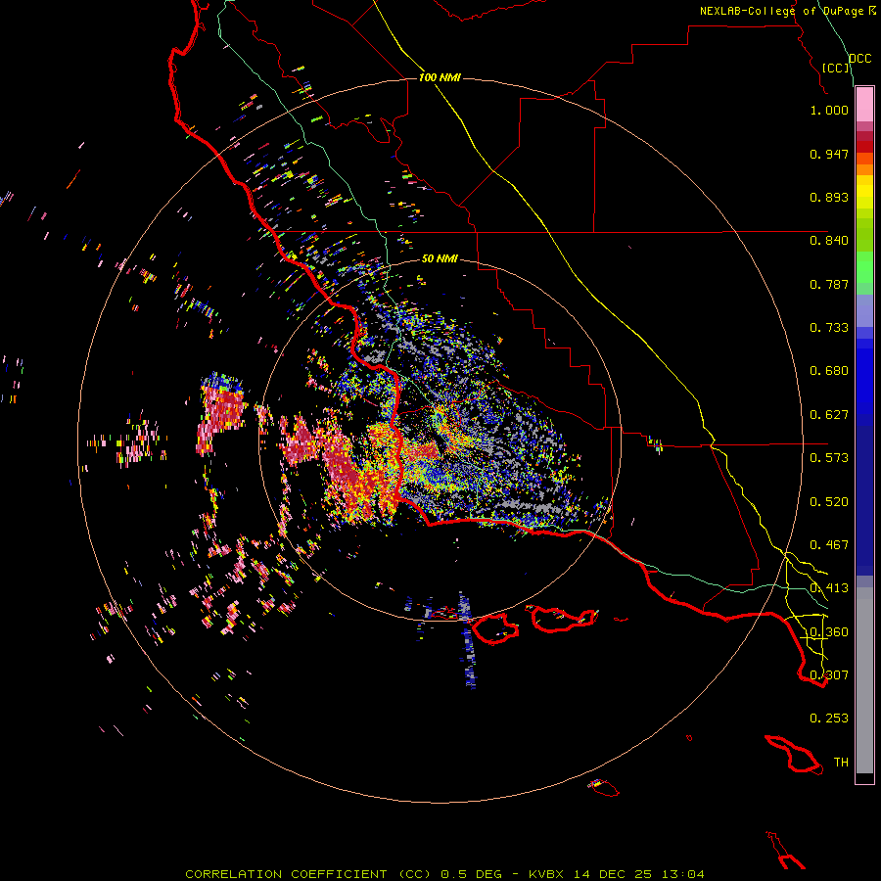Select the 0.733 scale value
The width and height of the screenshot is (881, 881).
pyautogui.click(x=829, y=328)
